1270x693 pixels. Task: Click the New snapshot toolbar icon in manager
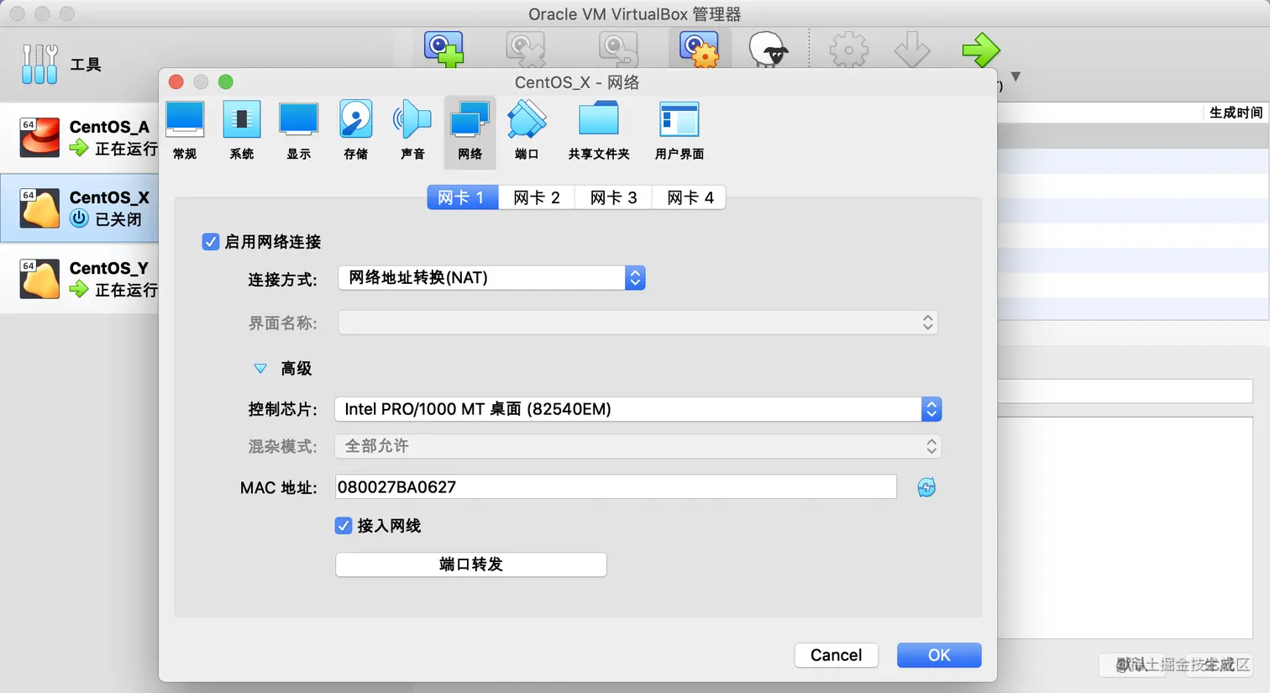pyautogui.click(x=444, y=50)
